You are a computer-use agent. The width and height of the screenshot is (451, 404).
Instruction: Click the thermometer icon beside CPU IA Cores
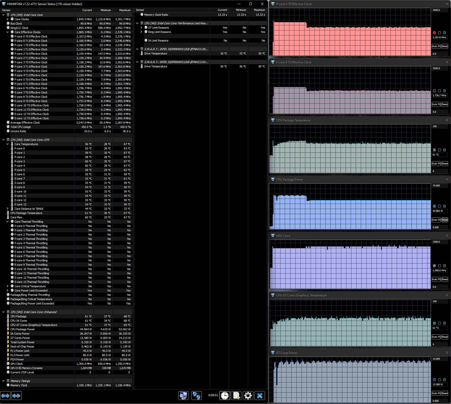pos(8,321)
